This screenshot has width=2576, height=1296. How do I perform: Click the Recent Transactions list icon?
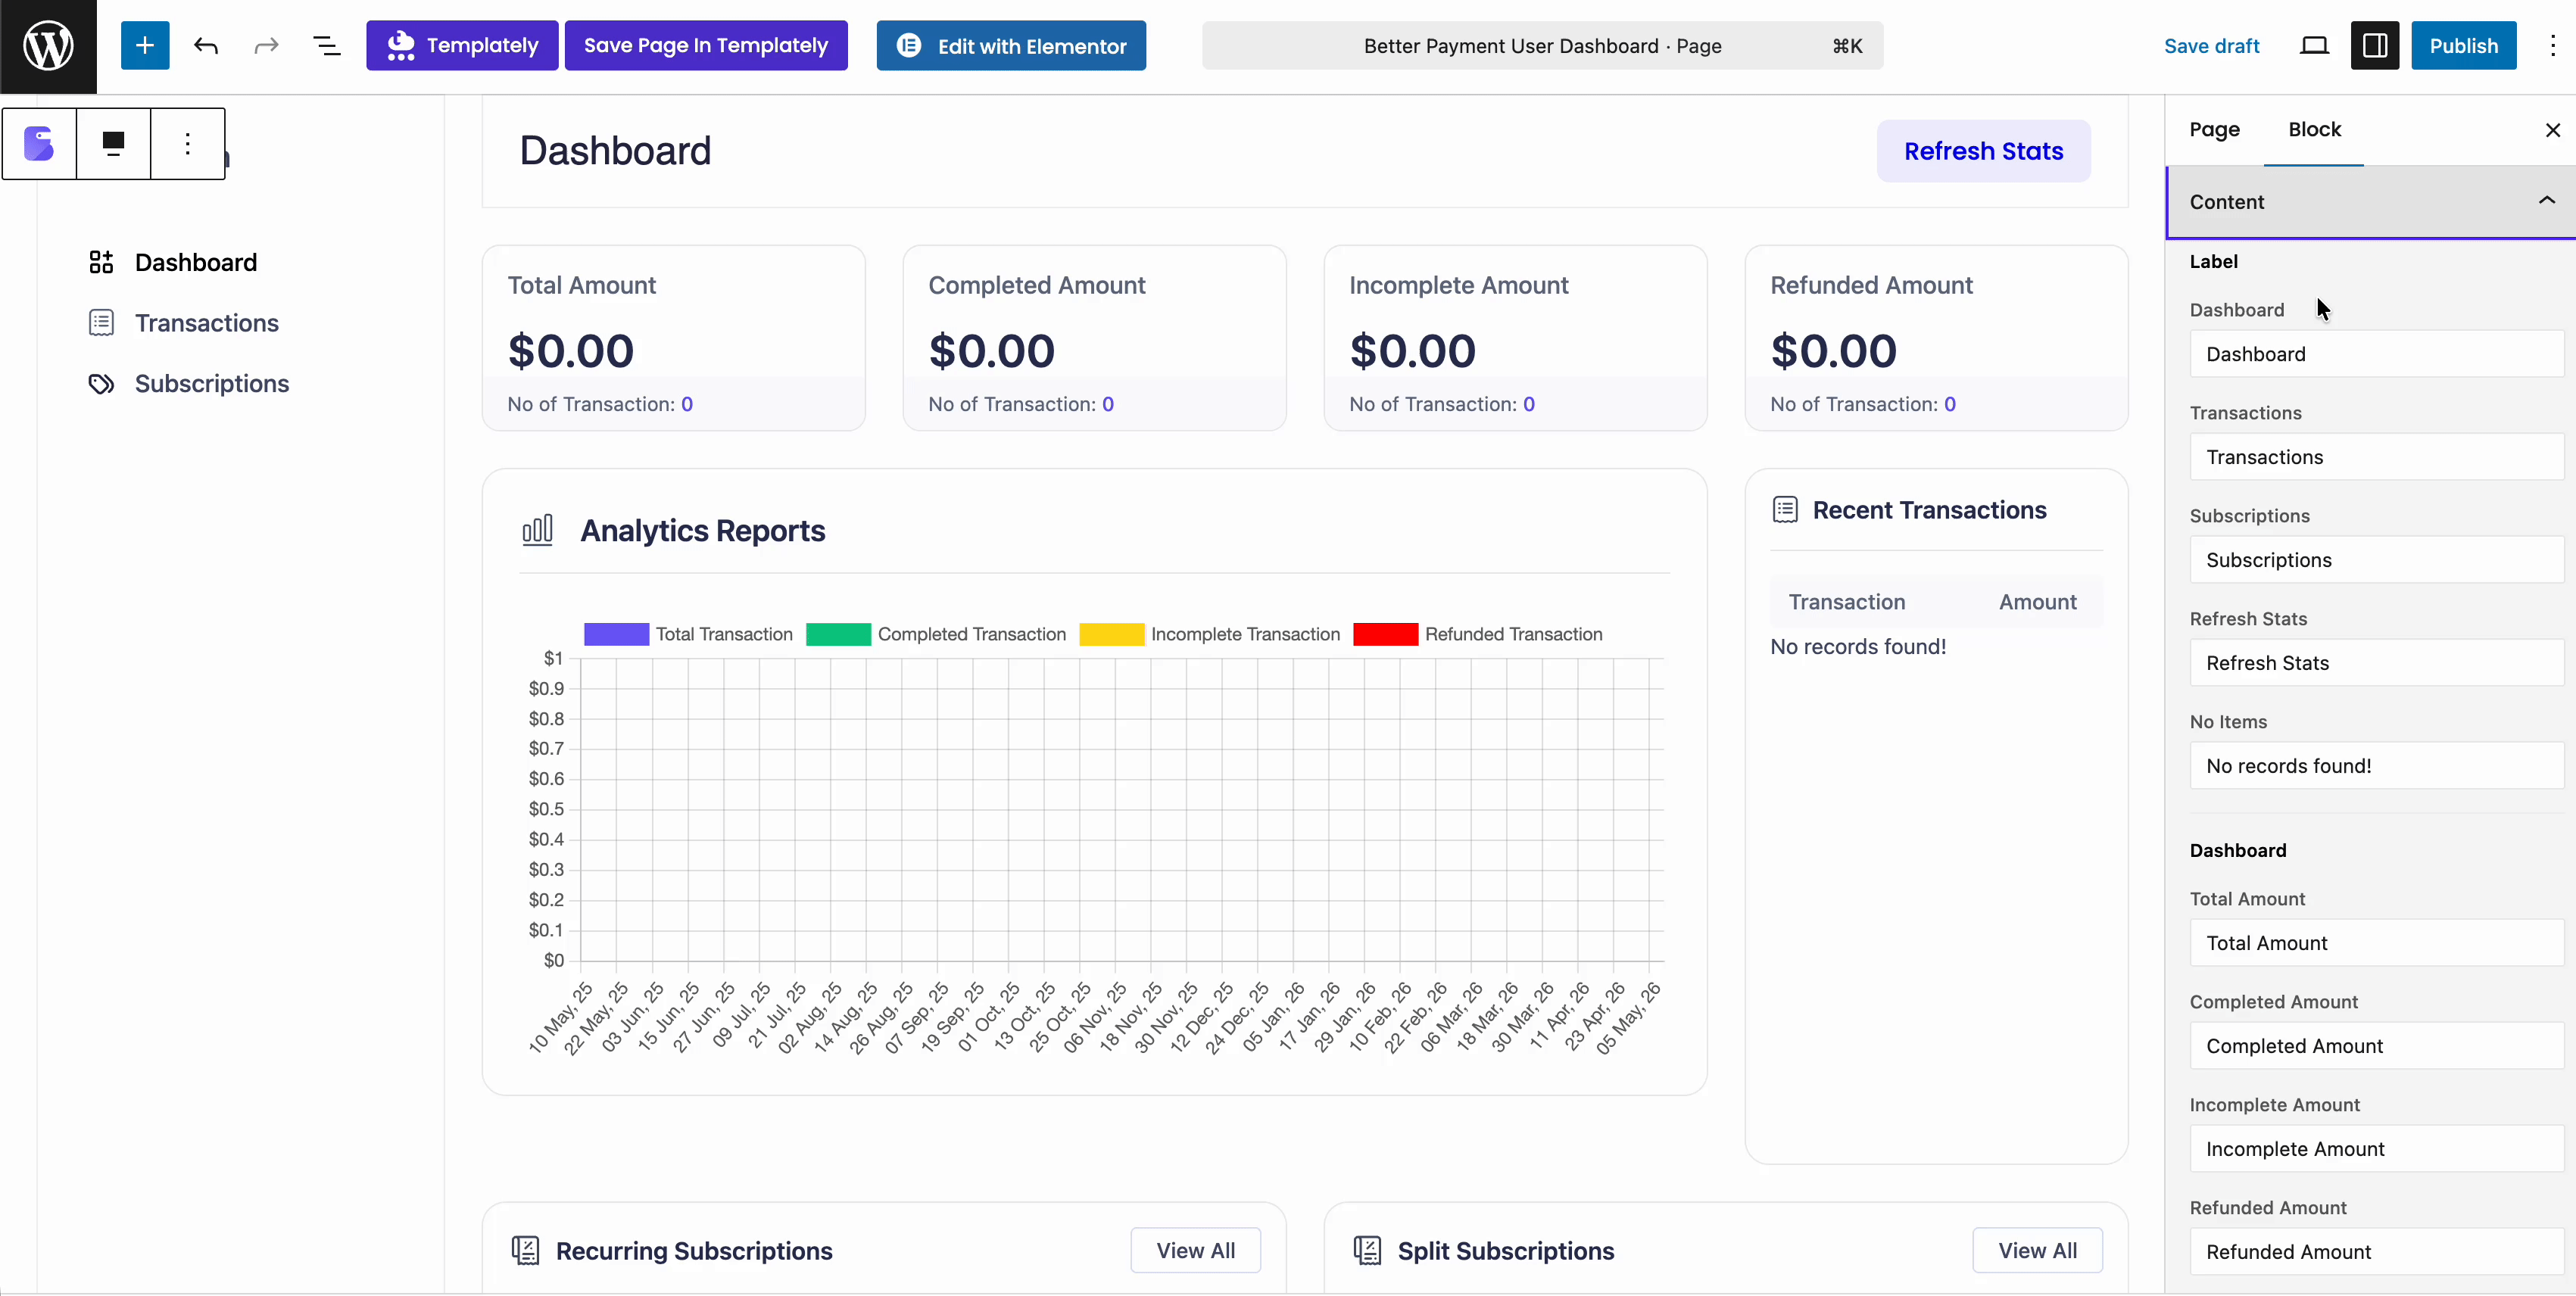(1785, 510)
